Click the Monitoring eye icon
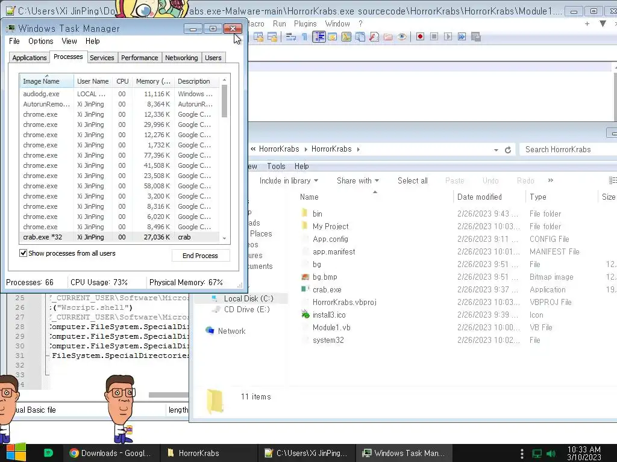 click(402, 37)
